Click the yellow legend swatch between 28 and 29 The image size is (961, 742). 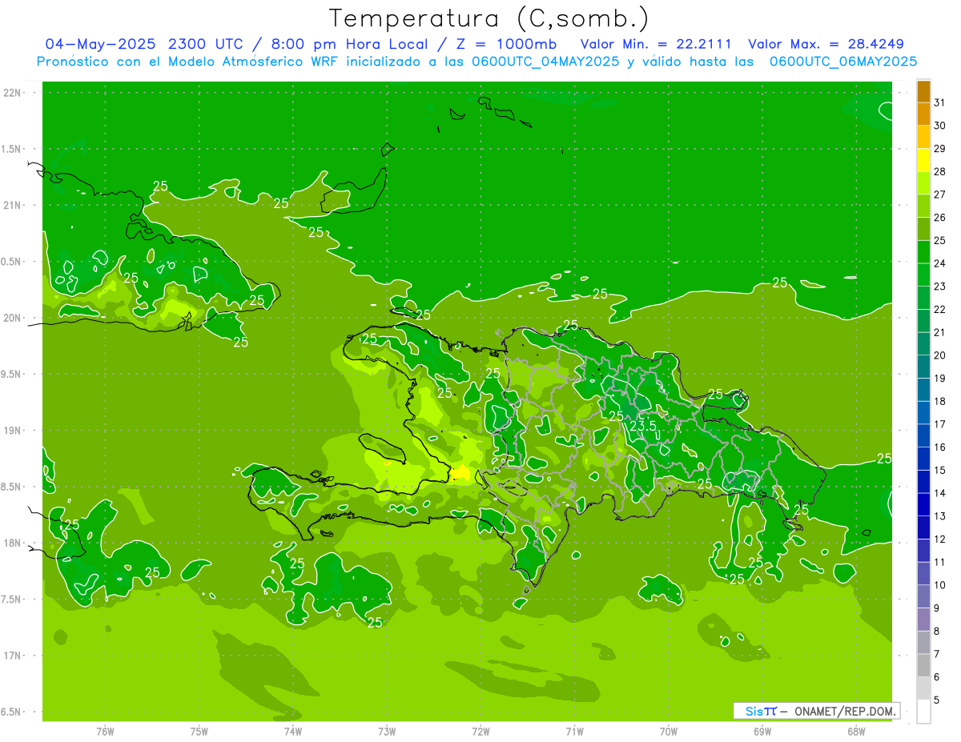click(x=923, y=160)
